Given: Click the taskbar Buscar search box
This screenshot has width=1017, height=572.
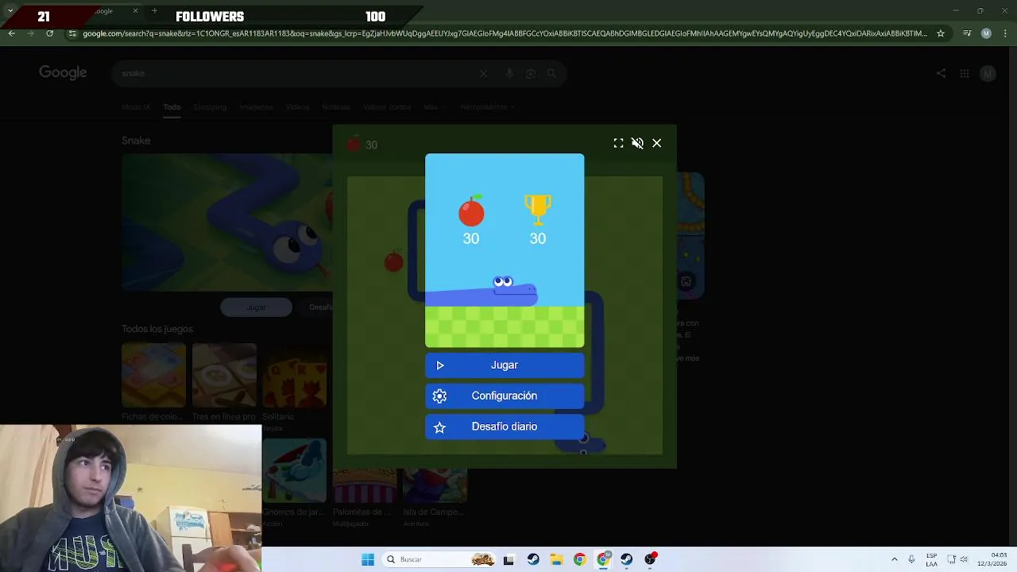Looking at the screenshot, I should tap(439, 559).
